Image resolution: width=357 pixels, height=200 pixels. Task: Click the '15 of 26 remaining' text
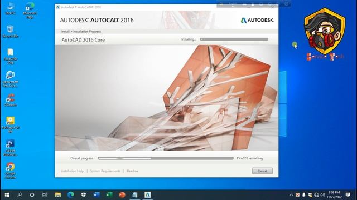(x=249, y=158)
